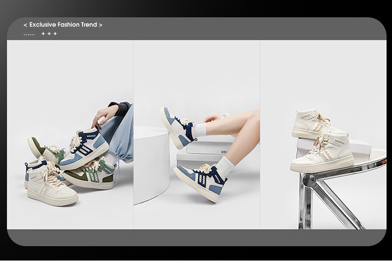Click the first plus sign under the heading
The height and width of the screenshot is (263, 392).
click(x=43, y=34)
